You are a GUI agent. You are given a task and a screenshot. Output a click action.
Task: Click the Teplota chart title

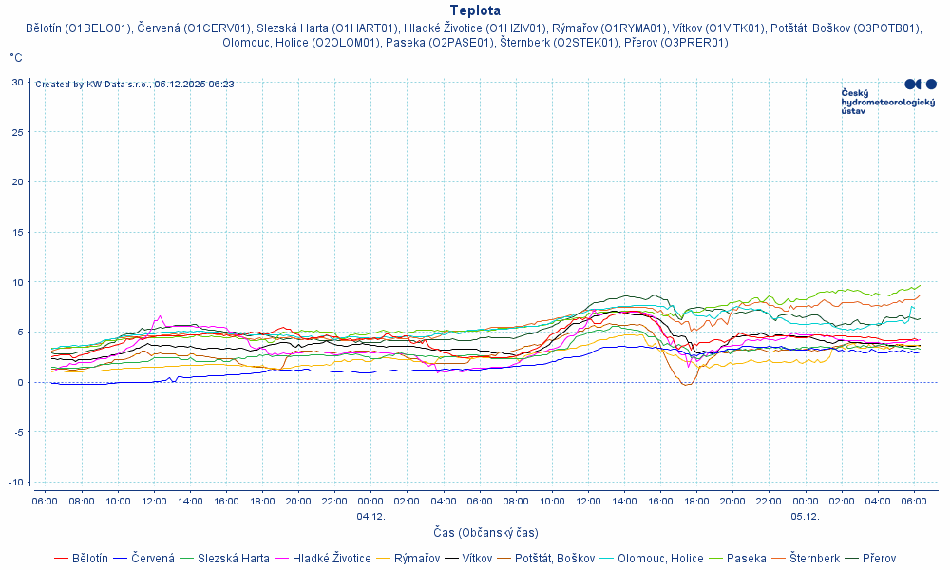[x=475, y=10]
